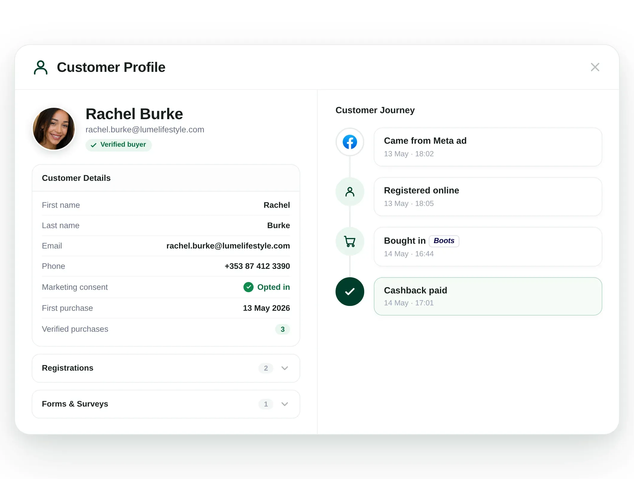Click the 13 May · 18:05 timestamp

(409, 204)
